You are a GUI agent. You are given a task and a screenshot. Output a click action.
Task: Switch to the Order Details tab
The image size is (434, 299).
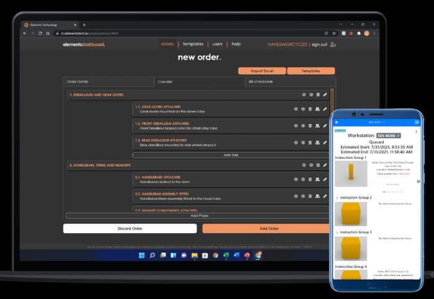[x=108, y=82]
